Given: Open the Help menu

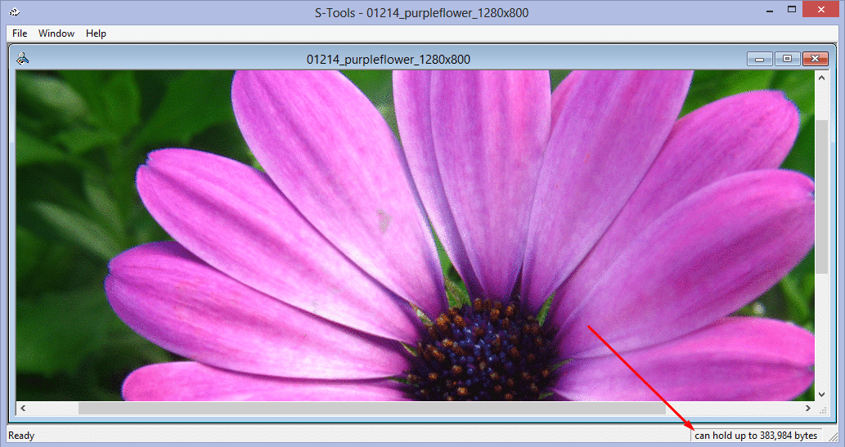Looking at the screenshot, I should [x=96, y=34].
